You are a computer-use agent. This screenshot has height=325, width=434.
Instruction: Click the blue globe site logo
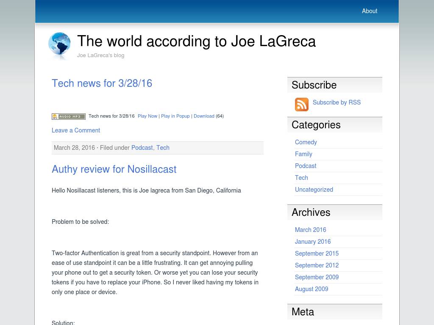pos(59,44)
